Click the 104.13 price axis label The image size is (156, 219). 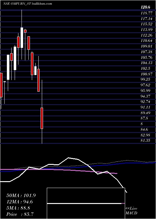146,63
